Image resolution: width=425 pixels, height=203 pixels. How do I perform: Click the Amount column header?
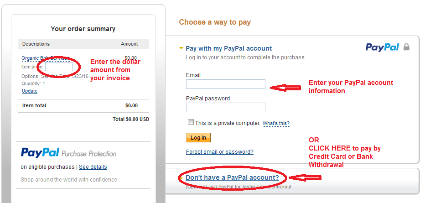point(130,44)
